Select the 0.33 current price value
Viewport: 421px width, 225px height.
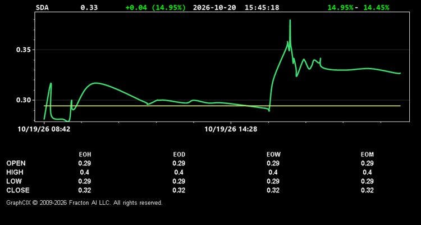pos(89,7)
